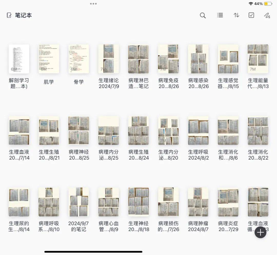This screenshot has width=277, height=255.
Task: Tap the 病理生殖 20...8/24 title label
Action: tap(138, 155)
